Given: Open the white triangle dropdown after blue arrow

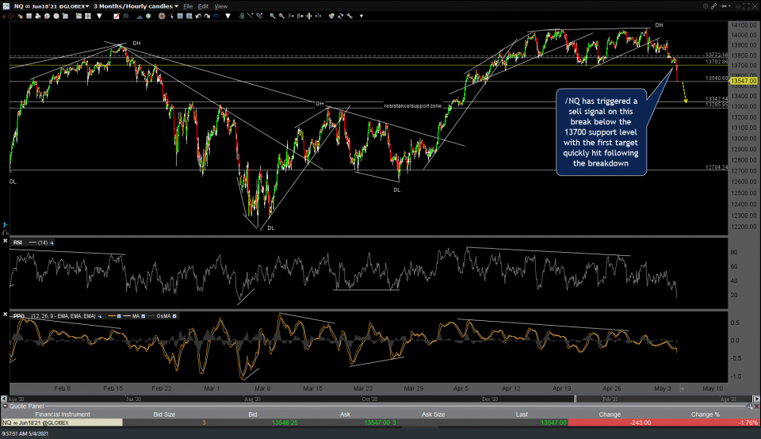Looking at the screenshot, I should coord(228,16).
